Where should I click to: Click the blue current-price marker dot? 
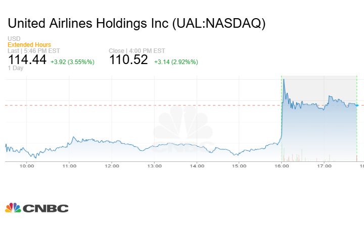(356, 105)
